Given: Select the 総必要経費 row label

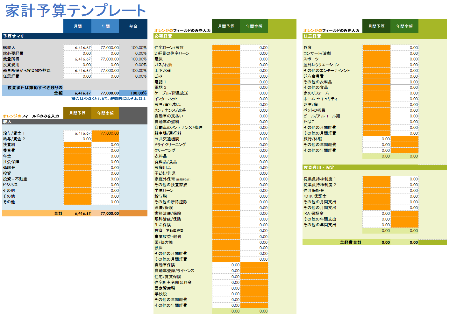Looking at the screenshot, I should pyautogui.click(x=13, y=53).
